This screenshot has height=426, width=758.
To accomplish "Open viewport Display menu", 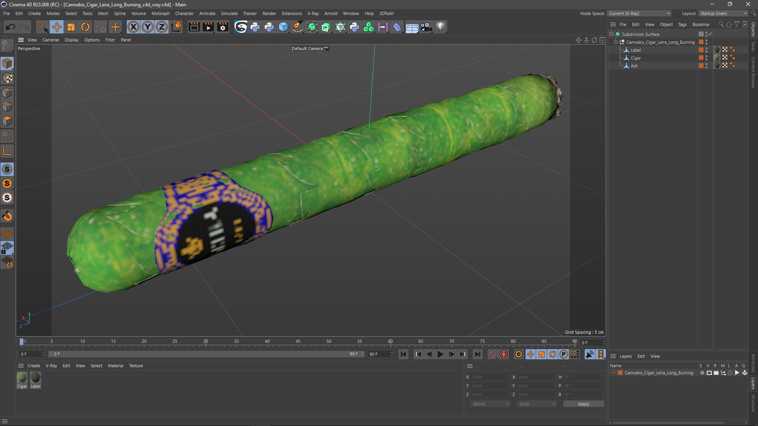I will pos(71,40).
